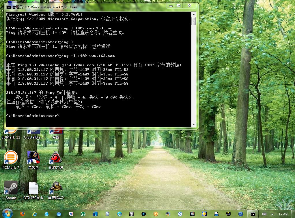Click the document magnifier taskbar icon
Image resolution: width=295 pixels, height=218 pixels.
(107, 214)
